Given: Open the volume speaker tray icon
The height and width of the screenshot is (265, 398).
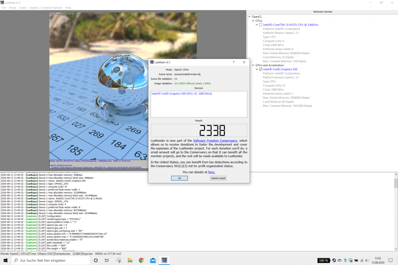Looking at the screenshot, I should (x=367, y=260).
